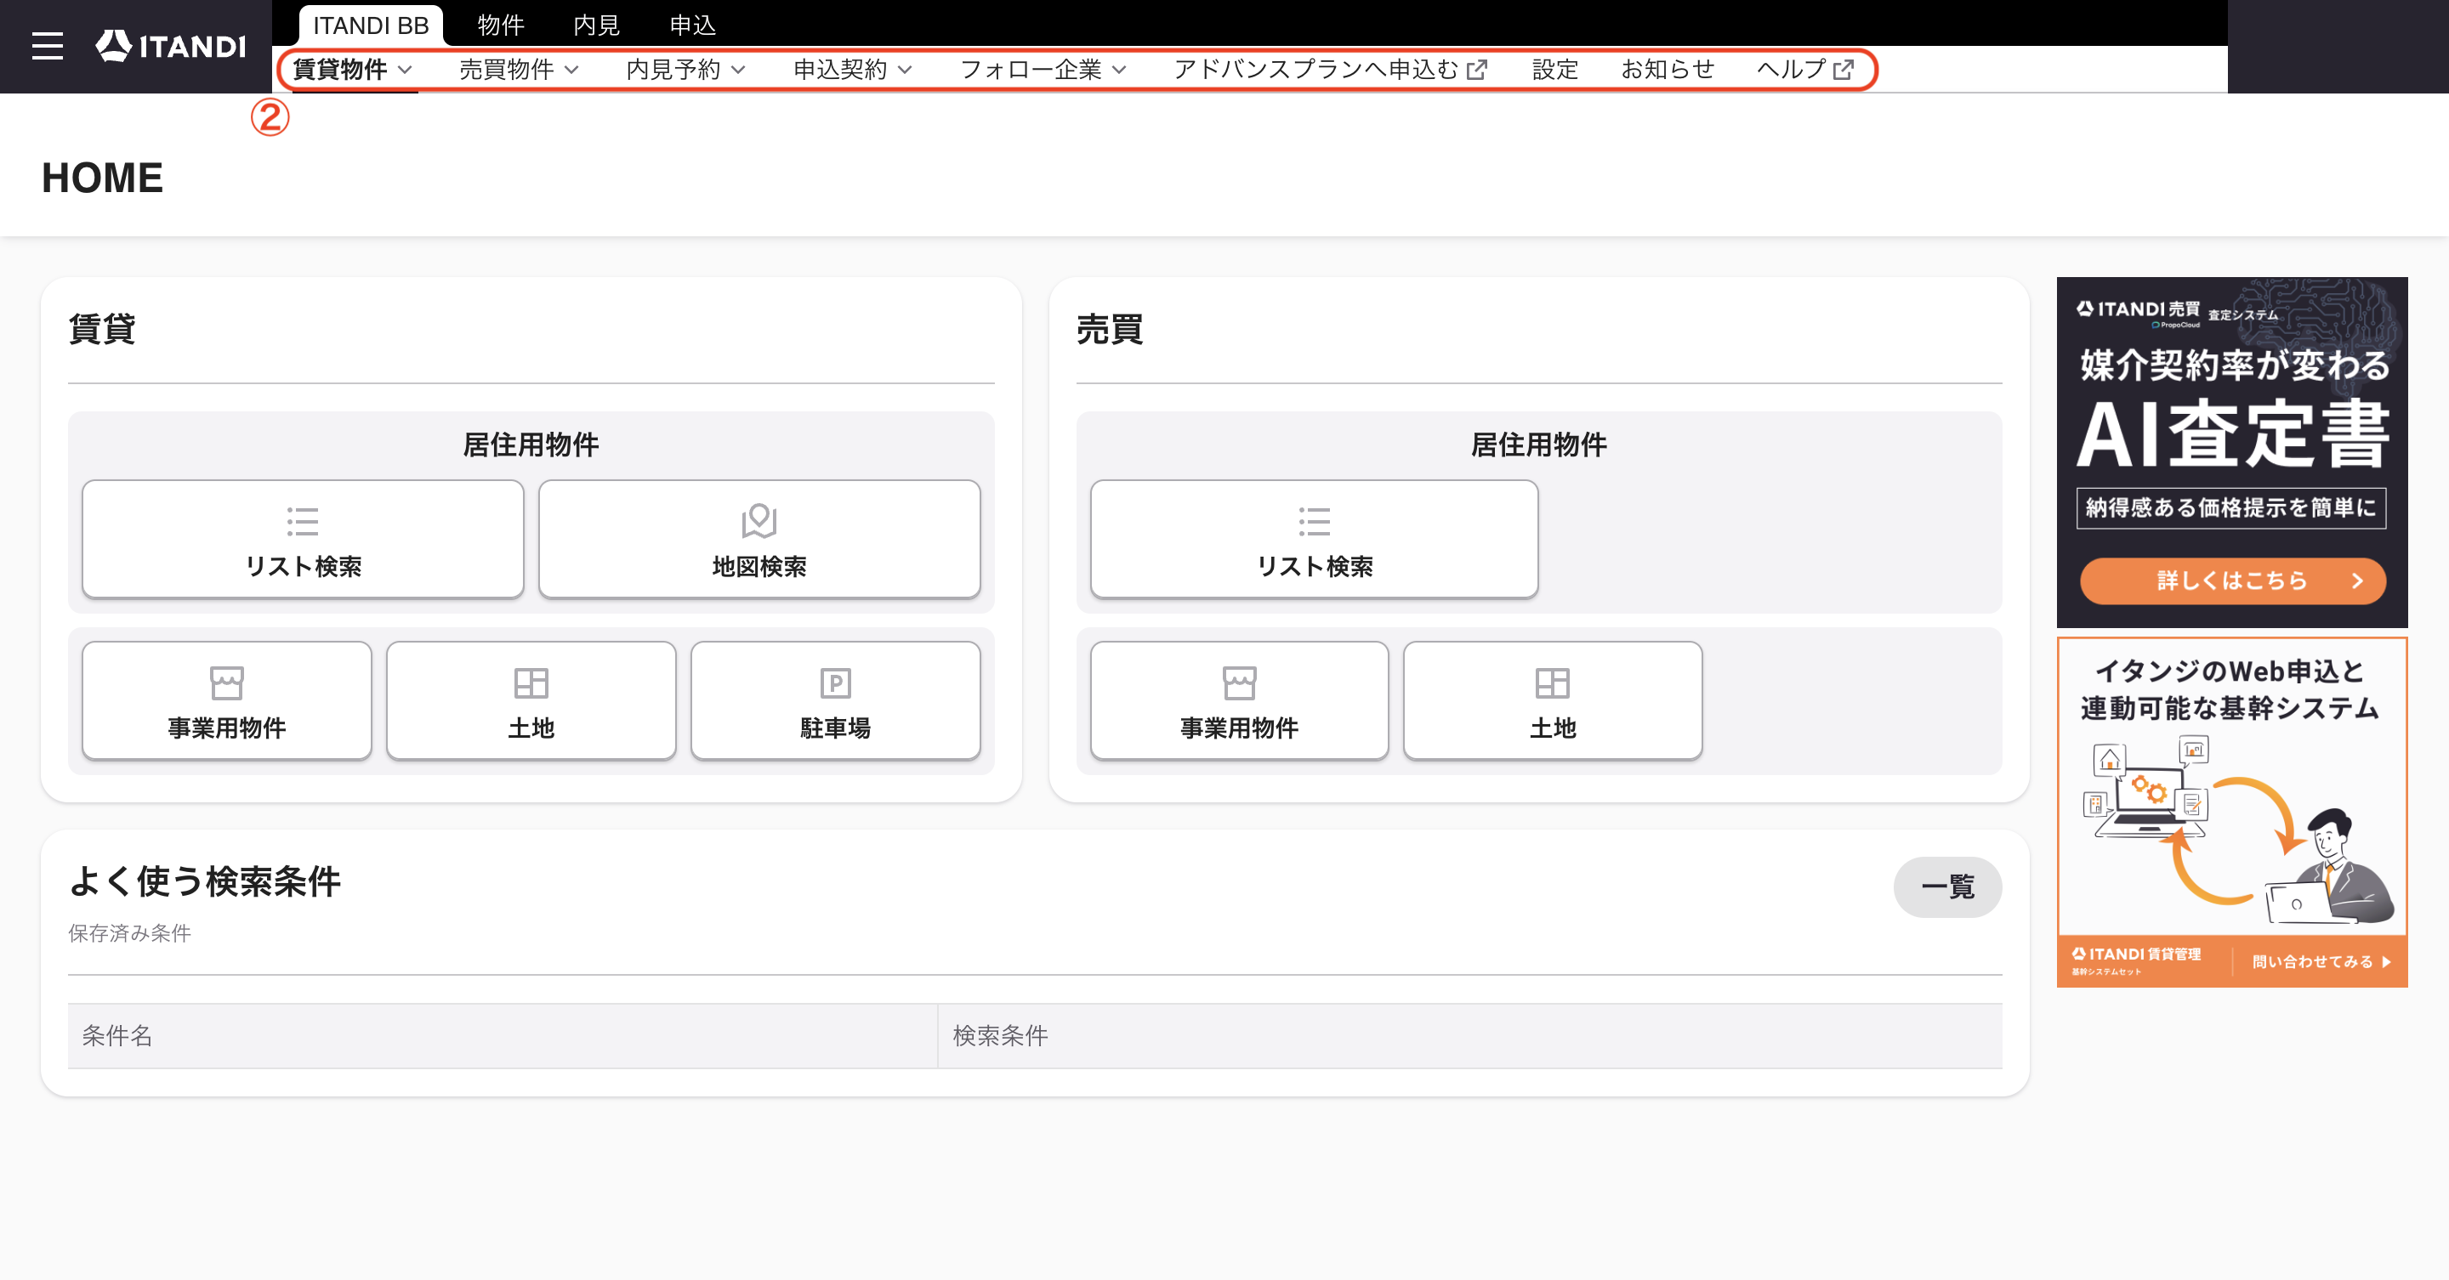The image size is (2449, 1280).
Task: Select the ITANDI BB tab
Action: click(x=371, y=25)
